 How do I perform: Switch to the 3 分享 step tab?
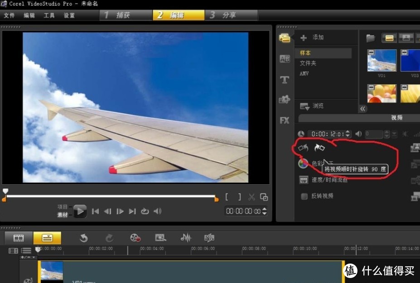(231, 15)
